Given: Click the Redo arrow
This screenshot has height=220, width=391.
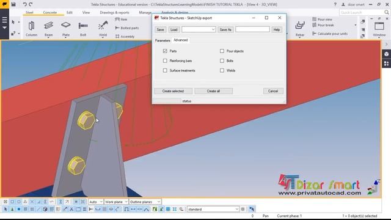Looking at the screenshot, I should [x=31, y=4].
